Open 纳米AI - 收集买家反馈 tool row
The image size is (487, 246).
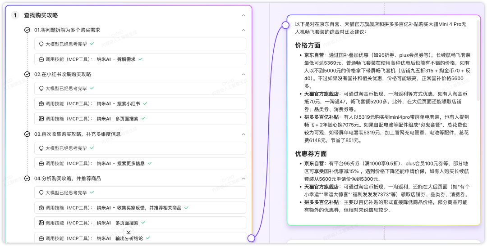tap(140, 208)
